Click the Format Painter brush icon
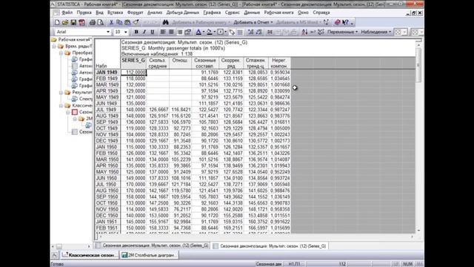Screen dimensions: 474x267 click(x=136, y=22)
